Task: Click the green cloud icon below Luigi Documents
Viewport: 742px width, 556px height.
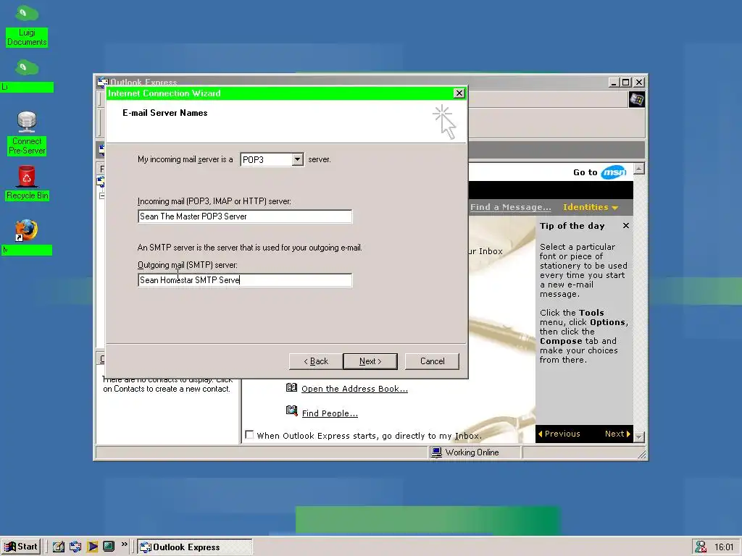Action: coord(27,67)
